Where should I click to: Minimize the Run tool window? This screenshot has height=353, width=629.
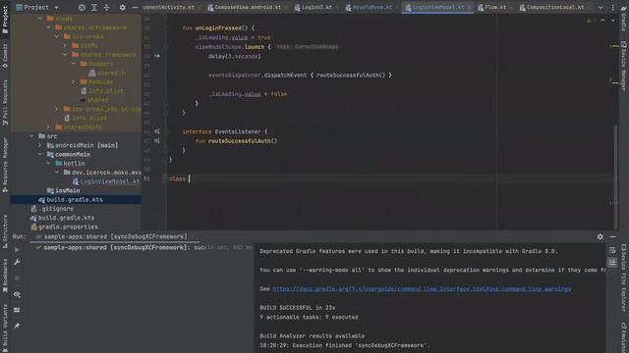pyautogui.click(x=612, y=237)
